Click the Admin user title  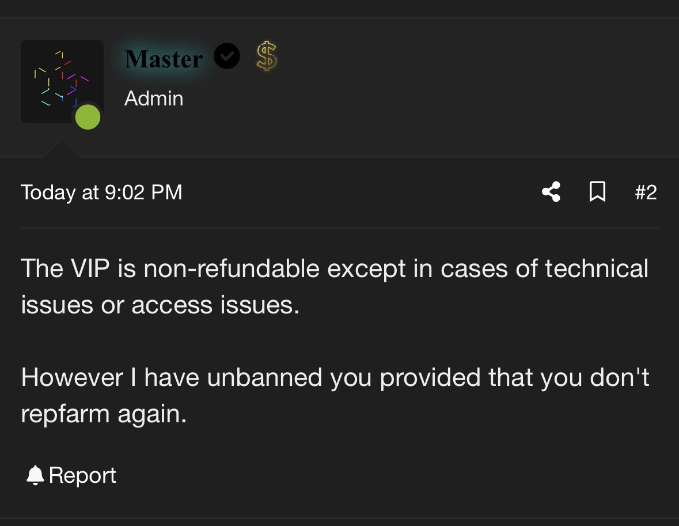click(154, 99)
